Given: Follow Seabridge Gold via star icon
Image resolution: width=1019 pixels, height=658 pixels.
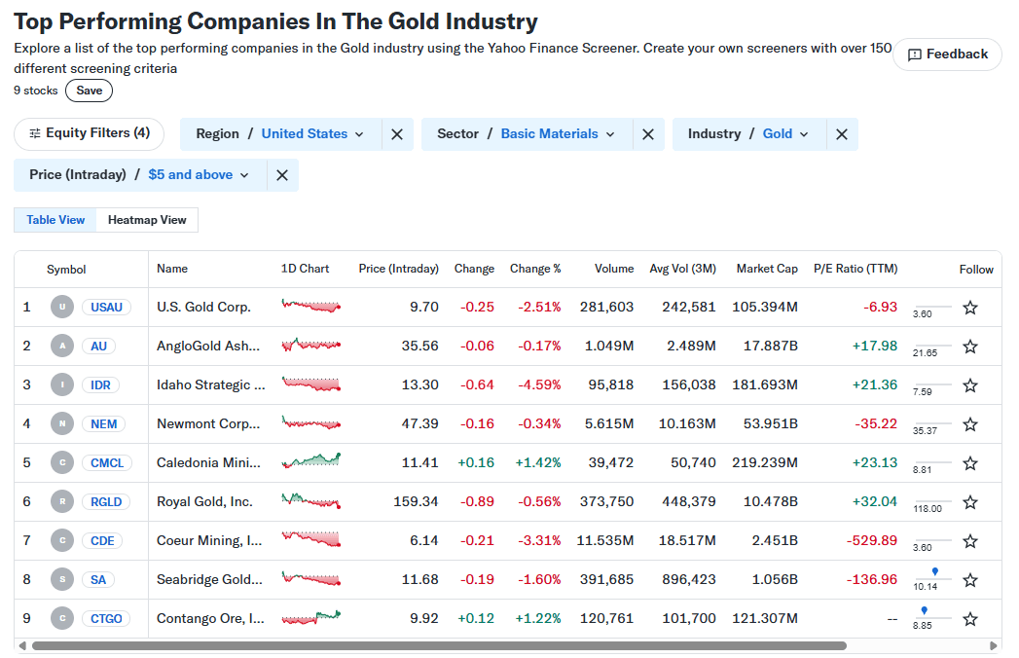Looking at the screenshot, I should click(969, 580).
